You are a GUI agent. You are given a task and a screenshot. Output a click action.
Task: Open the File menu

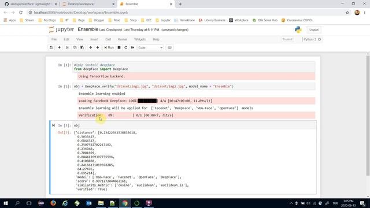tap(54, 39)
